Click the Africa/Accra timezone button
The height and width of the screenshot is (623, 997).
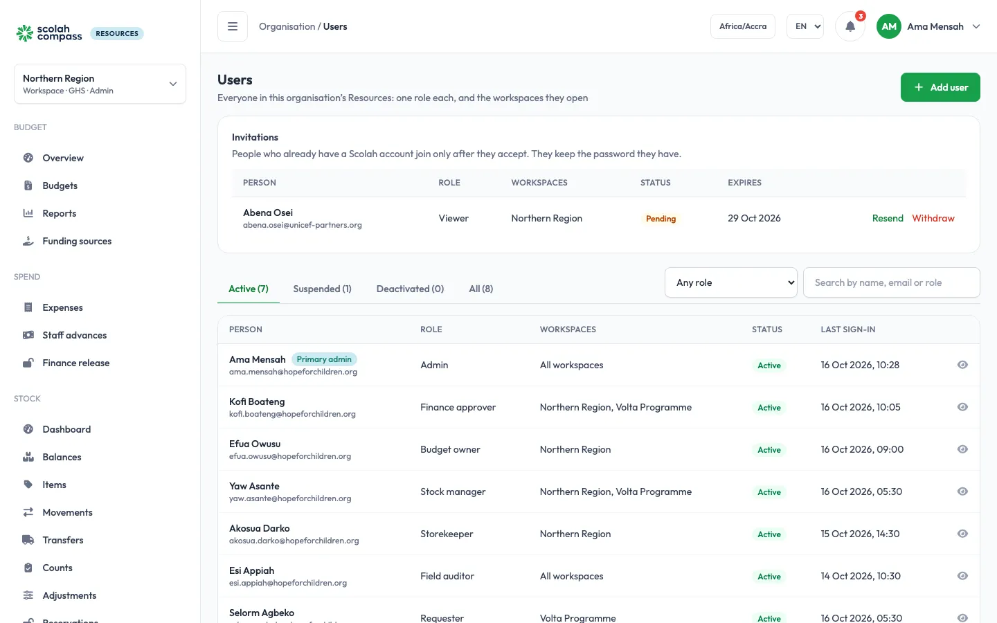(x=743, y=26)
